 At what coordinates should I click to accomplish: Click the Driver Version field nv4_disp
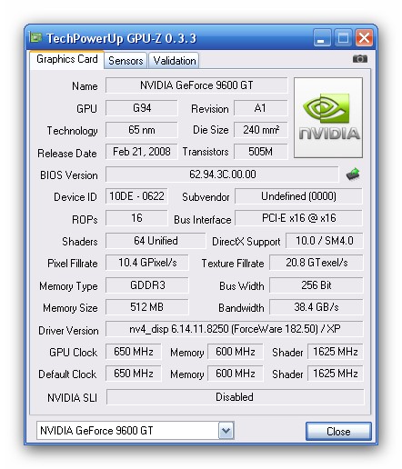click(235, 329)
